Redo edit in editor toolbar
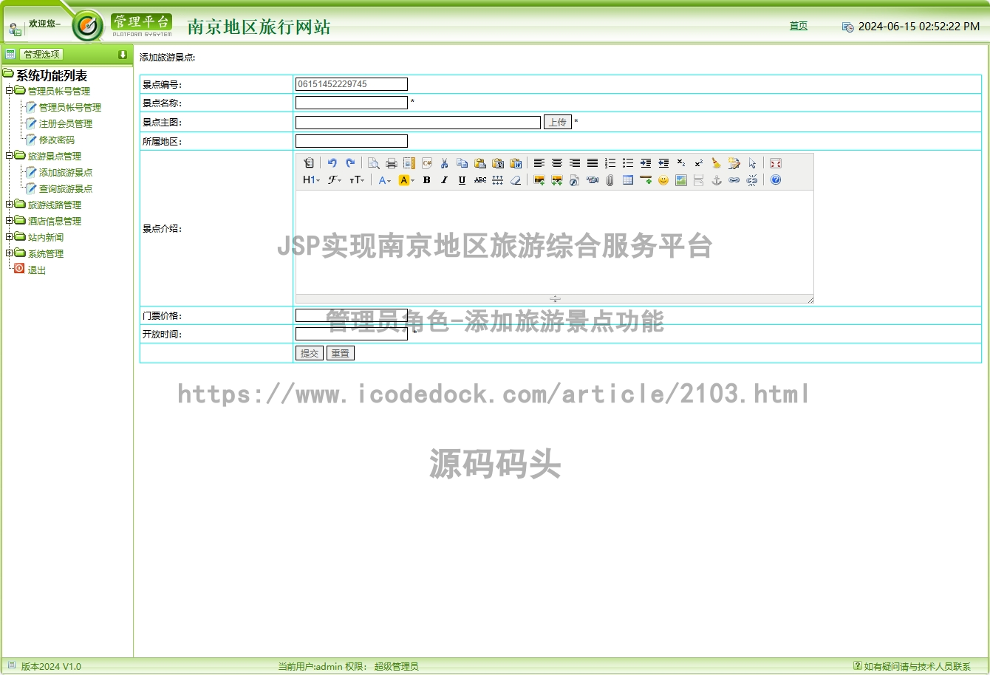 pyautogui.click(x=350, y=163)
